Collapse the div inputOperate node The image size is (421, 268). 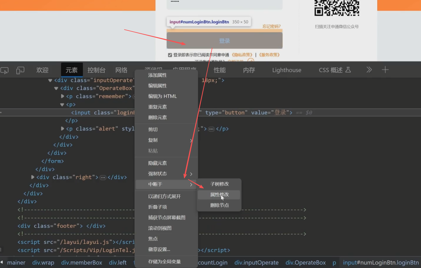coord(50,80)
